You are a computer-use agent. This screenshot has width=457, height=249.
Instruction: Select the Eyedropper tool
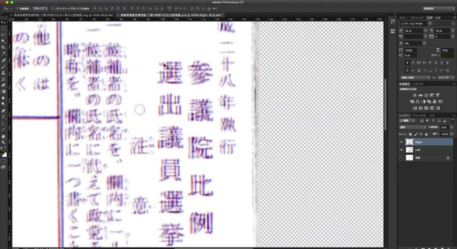3,53
